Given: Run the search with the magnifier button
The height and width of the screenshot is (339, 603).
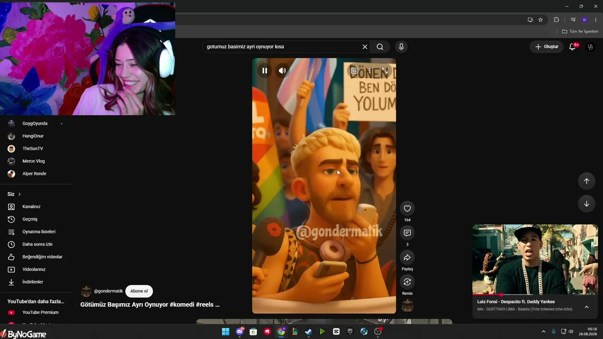Looking at the screenshot, I should click(x=380, y=47).
